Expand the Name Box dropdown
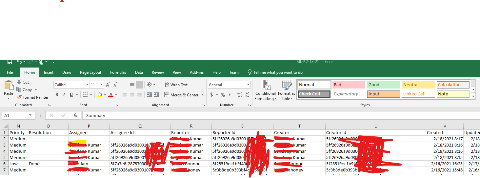The image size is (480, 178). (30, 115)
